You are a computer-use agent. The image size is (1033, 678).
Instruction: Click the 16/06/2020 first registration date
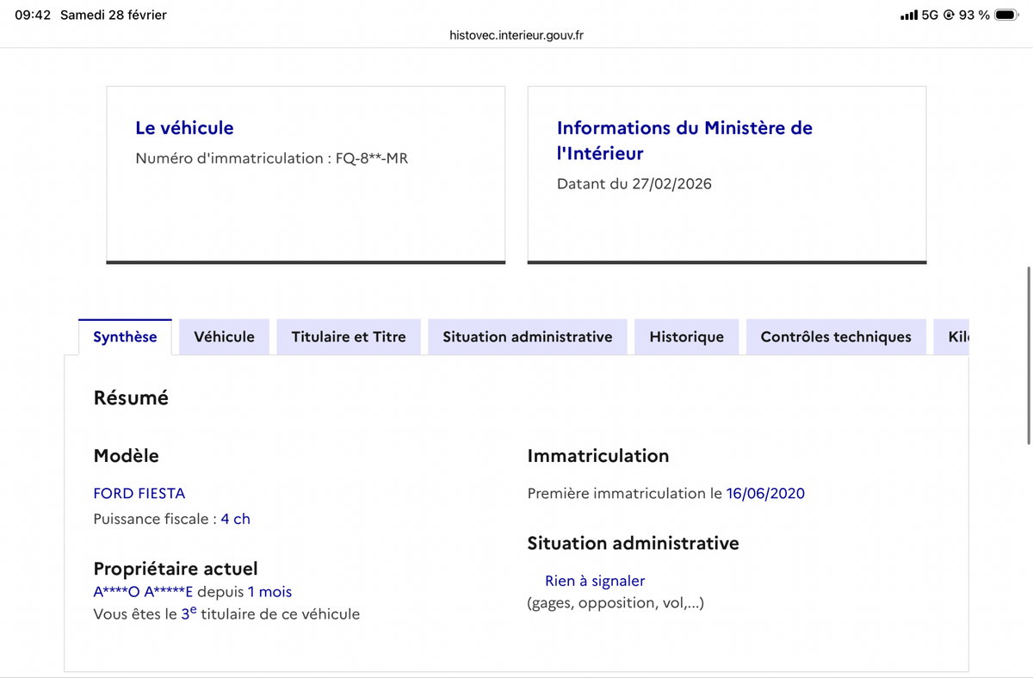[765, 493]
